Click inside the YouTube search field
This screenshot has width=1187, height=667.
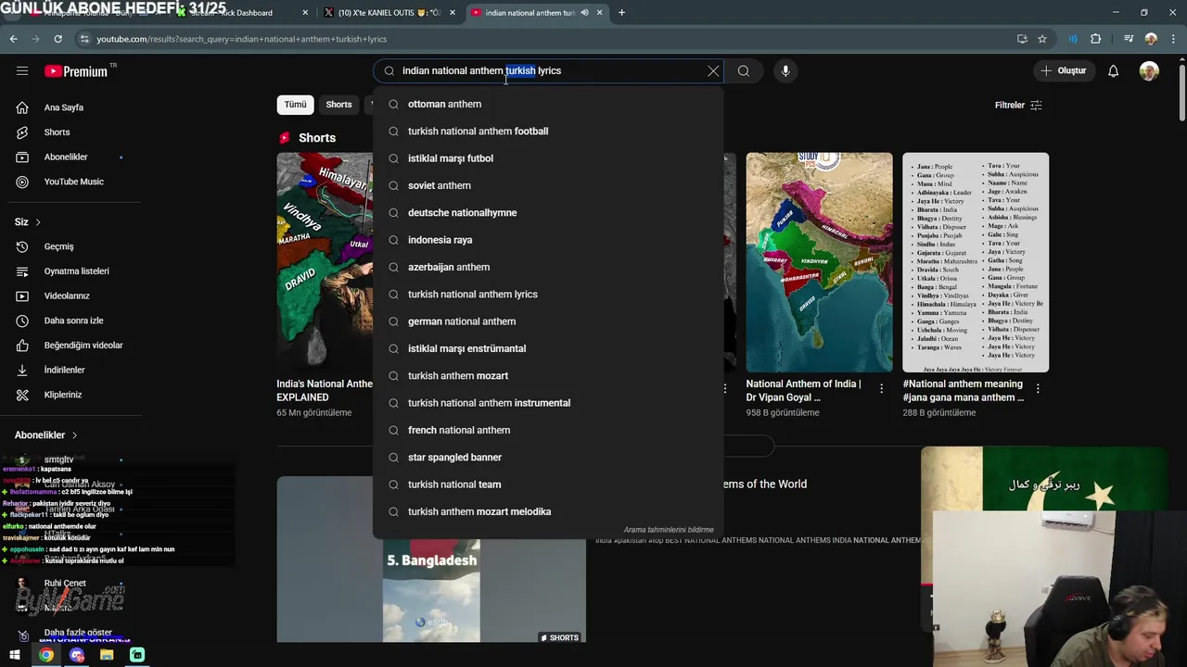point(547,71)
